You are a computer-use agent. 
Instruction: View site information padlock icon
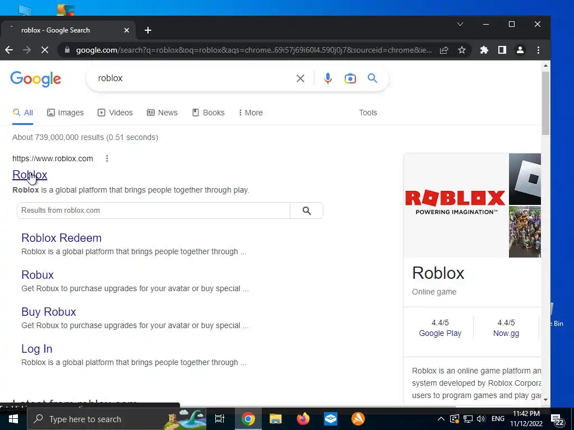click(x=67, y=50)
